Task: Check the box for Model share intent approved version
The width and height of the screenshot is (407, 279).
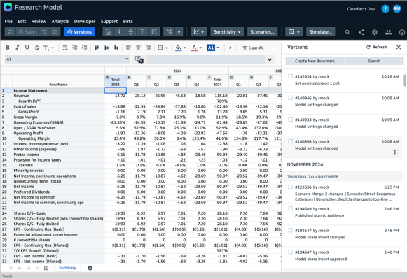Action: 291,252
